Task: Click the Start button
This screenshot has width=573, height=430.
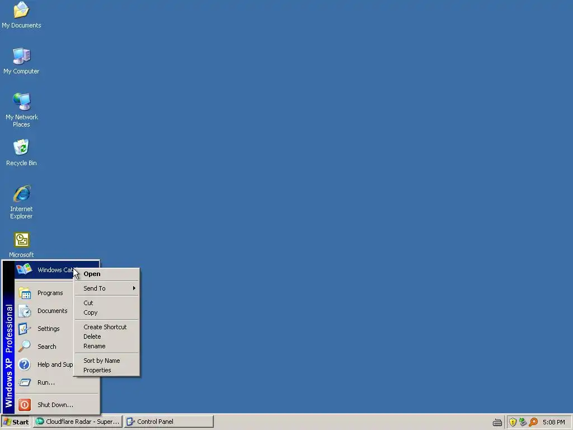Action: pos(16,422)
